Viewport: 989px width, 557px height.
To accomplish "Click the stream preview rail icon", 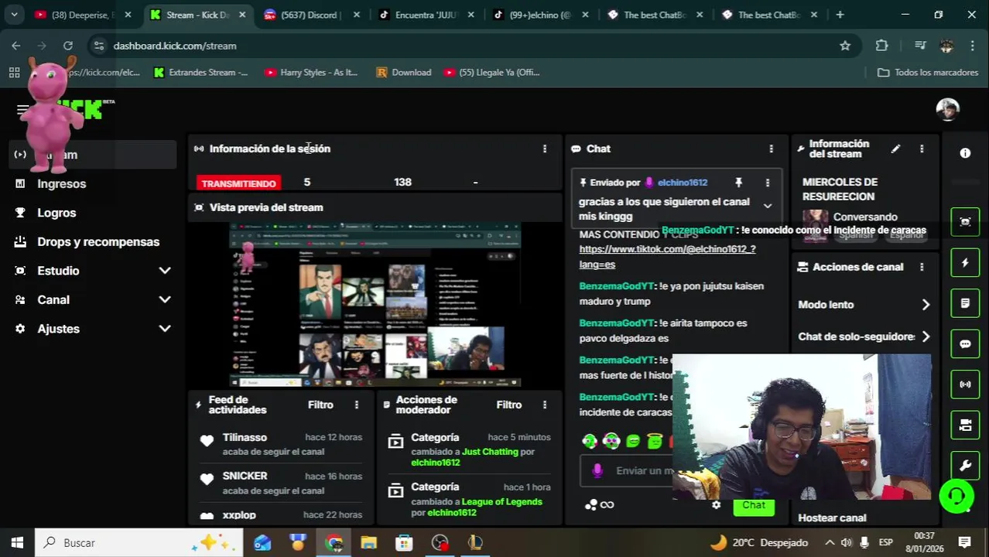I will point(965,222).
